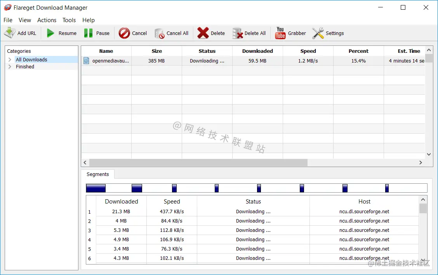The width and height of the screenshot is (438, 275).
Task: Click the 112.8 KB/s speed cell
Action: point(172,230)
